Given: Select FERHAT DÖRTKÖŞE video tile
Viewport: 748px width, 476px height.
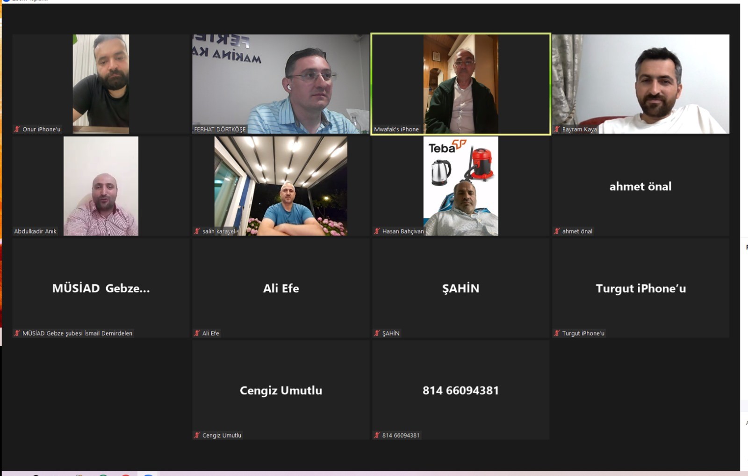Looking at the screenshot, I should pyautogui.click(x=280, y=84).
